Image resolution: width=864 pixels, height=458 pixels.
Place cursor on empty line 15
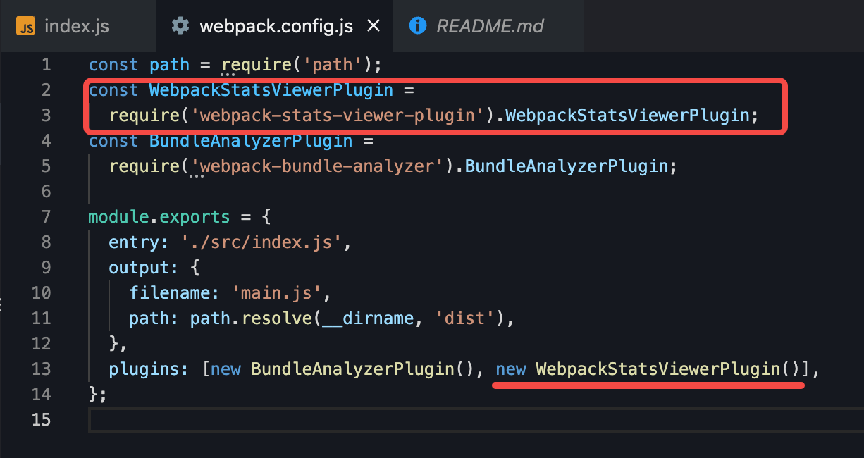[x=476, y=420]
